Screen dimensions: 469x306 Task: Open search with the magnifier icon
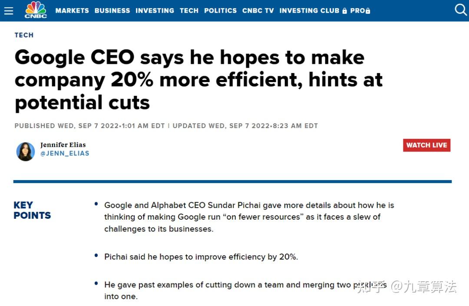click(460, 10)
